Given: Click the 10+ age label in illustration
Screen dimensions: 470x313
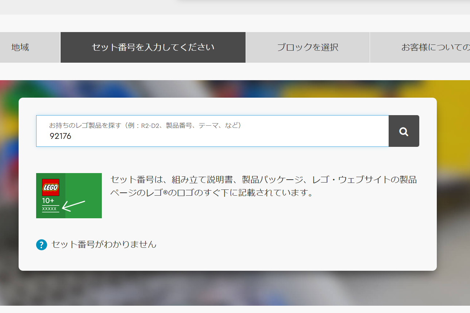Looking at the screenshot, I should pos(48,201).
